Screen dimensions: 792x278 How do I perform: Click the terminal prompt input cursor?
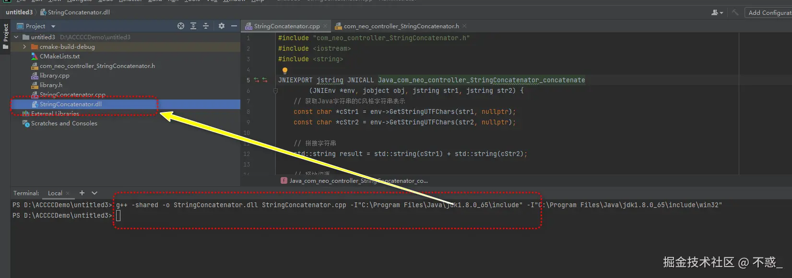[x=118, y=215]
